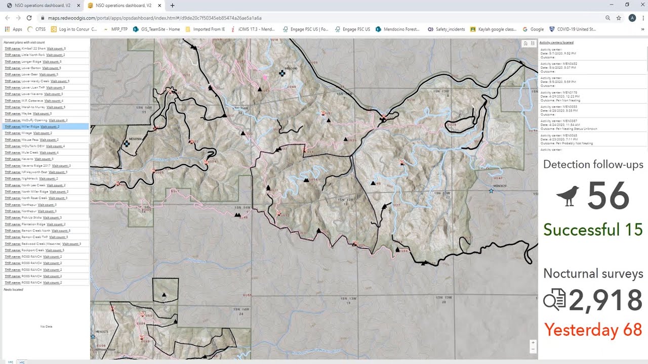Image resolution: width=648 pixels, height=364 pixels.
Task: Open the Apps bookmarks grid
Action: (14, 29)
